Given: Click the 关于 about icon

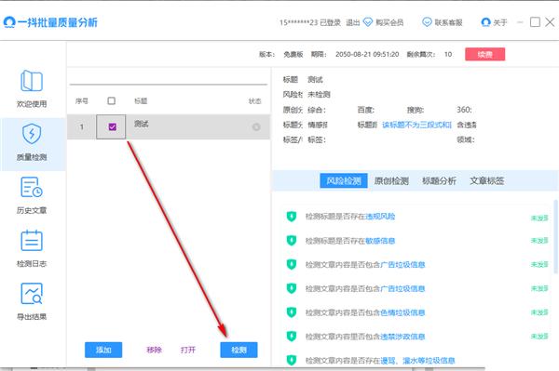Looking at the screenshot, I should [x=485, y=22].
